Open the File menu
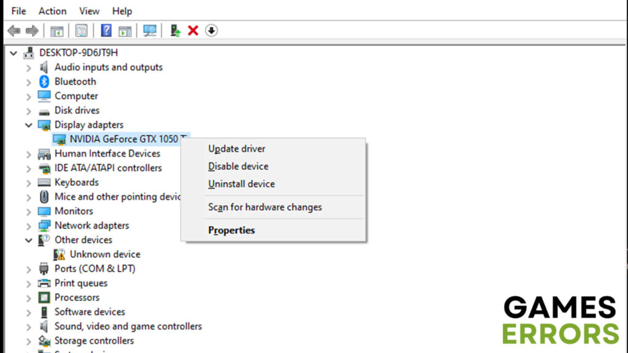The height and width of the screenshot is (353, 628). (x=18, y=11)
